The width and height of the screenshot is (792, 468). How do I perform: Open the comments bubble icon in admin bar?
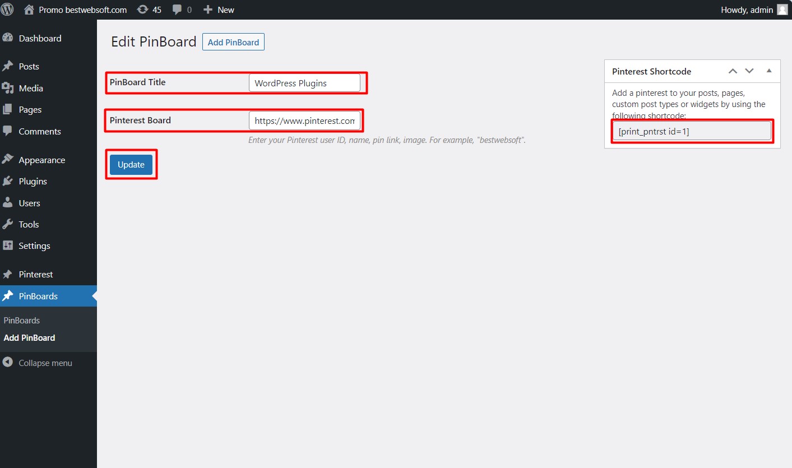pos(177,10)
